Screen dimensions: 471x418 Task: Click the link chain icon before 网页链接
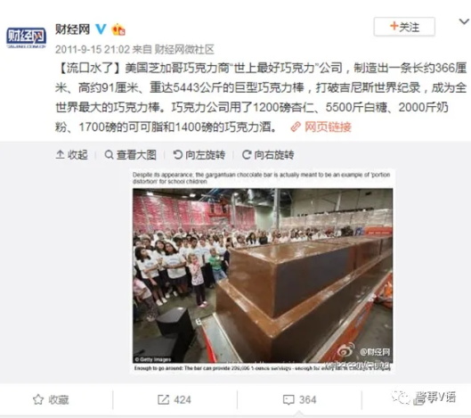coord(296,127)
